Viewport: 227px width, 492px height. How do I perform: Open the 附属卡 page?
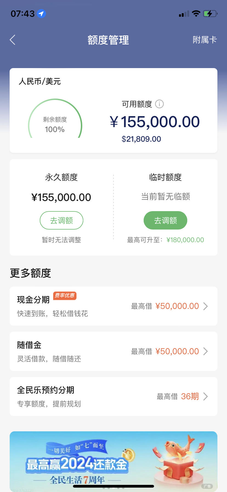[x=205, y=40]
